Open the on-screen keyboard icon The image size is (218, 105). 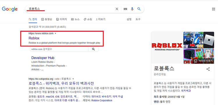tap(125, 9)
